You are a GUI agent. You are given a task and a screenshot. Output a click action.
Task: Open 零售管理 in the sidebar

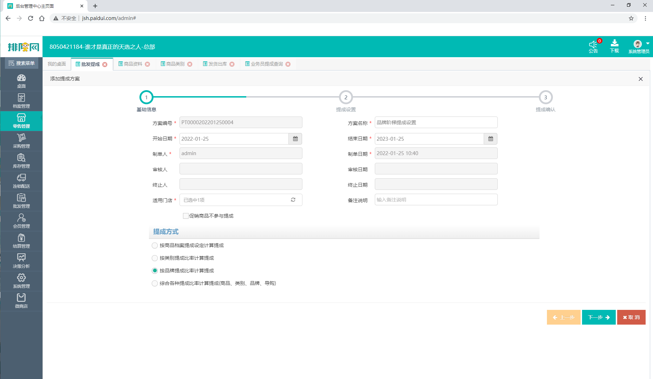click(x=21, y=121)
